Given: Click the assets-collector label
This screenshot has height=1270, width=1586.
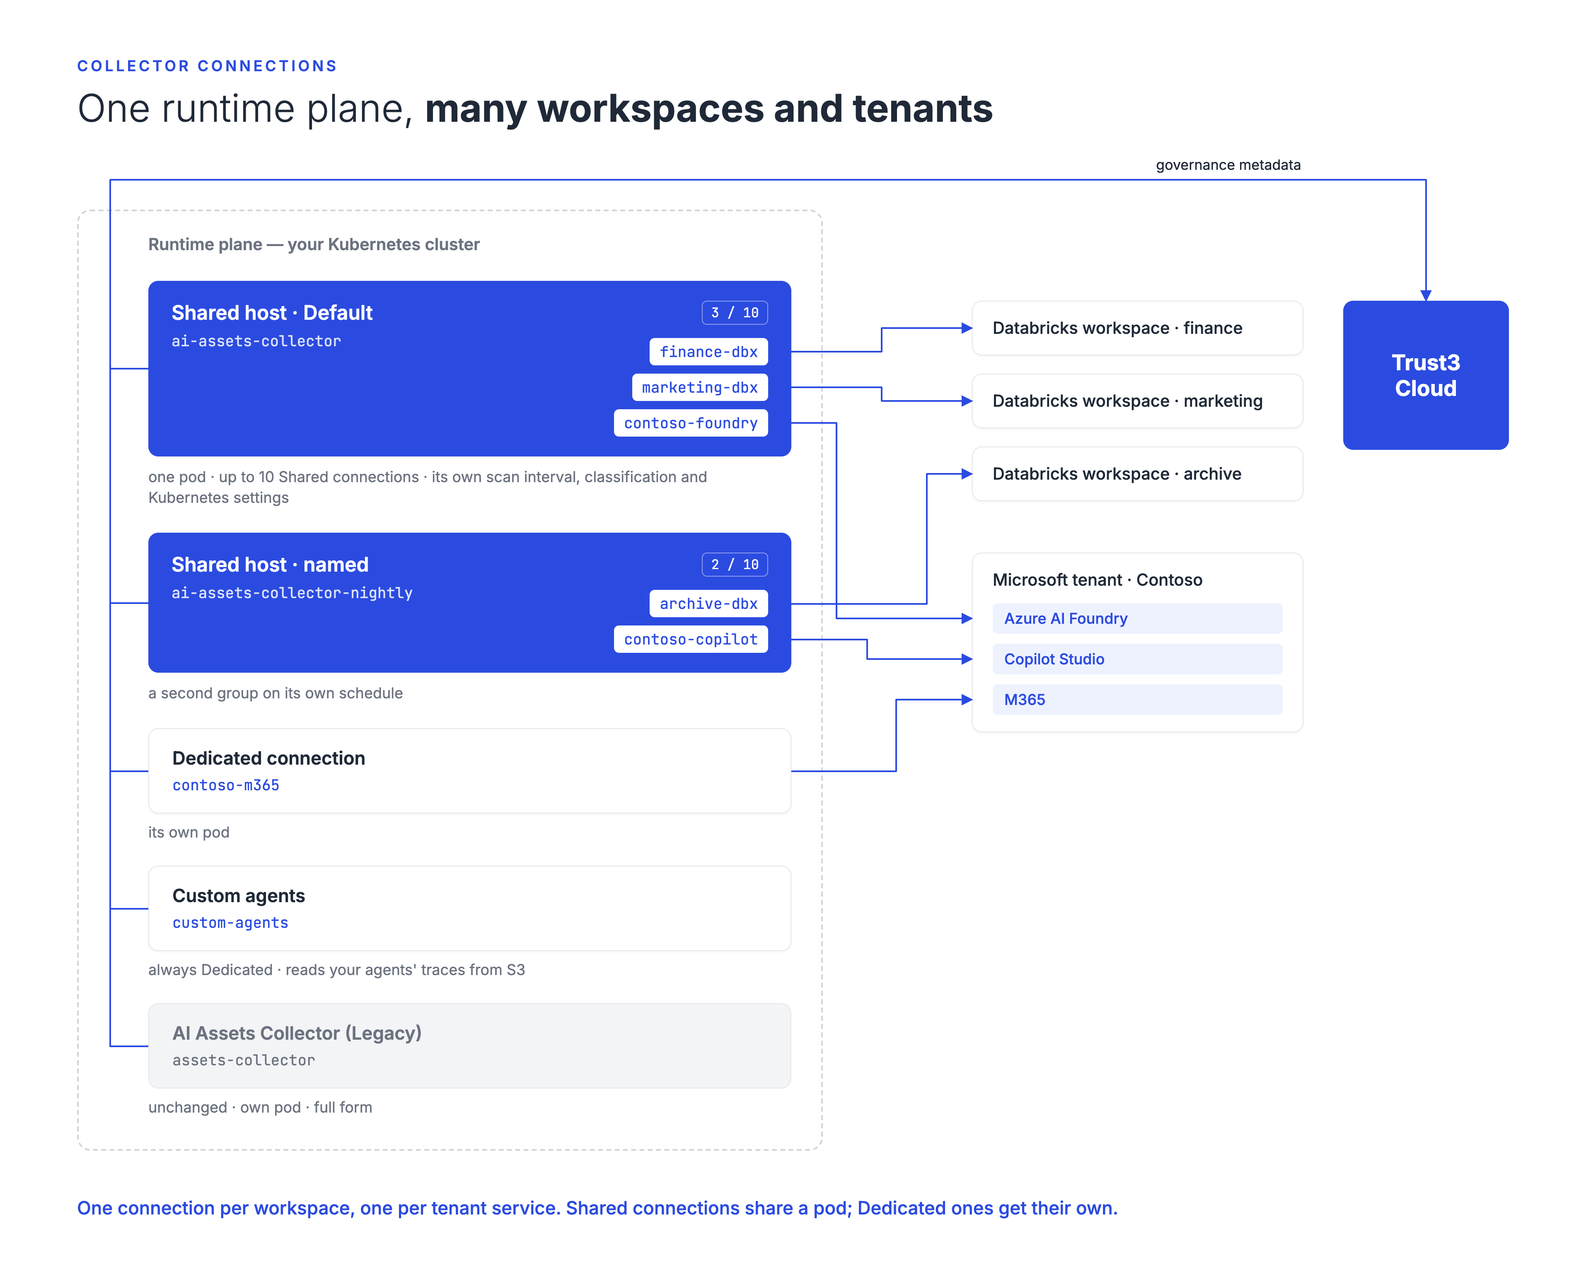Looking at the screenshot, I should (x=244, y=1060).
